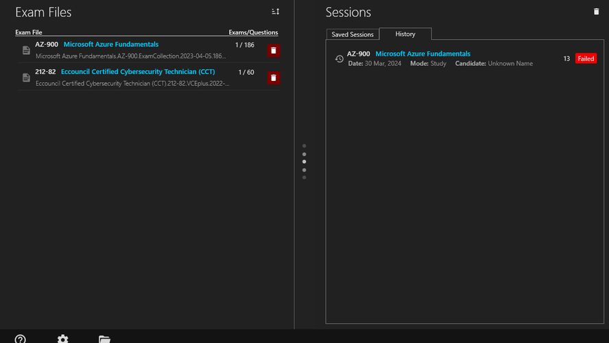Image resolution: width=609 pixels, height=343 pixels.
Task: Delete the 212-82 exam file
Action: (x=274, y=78)
